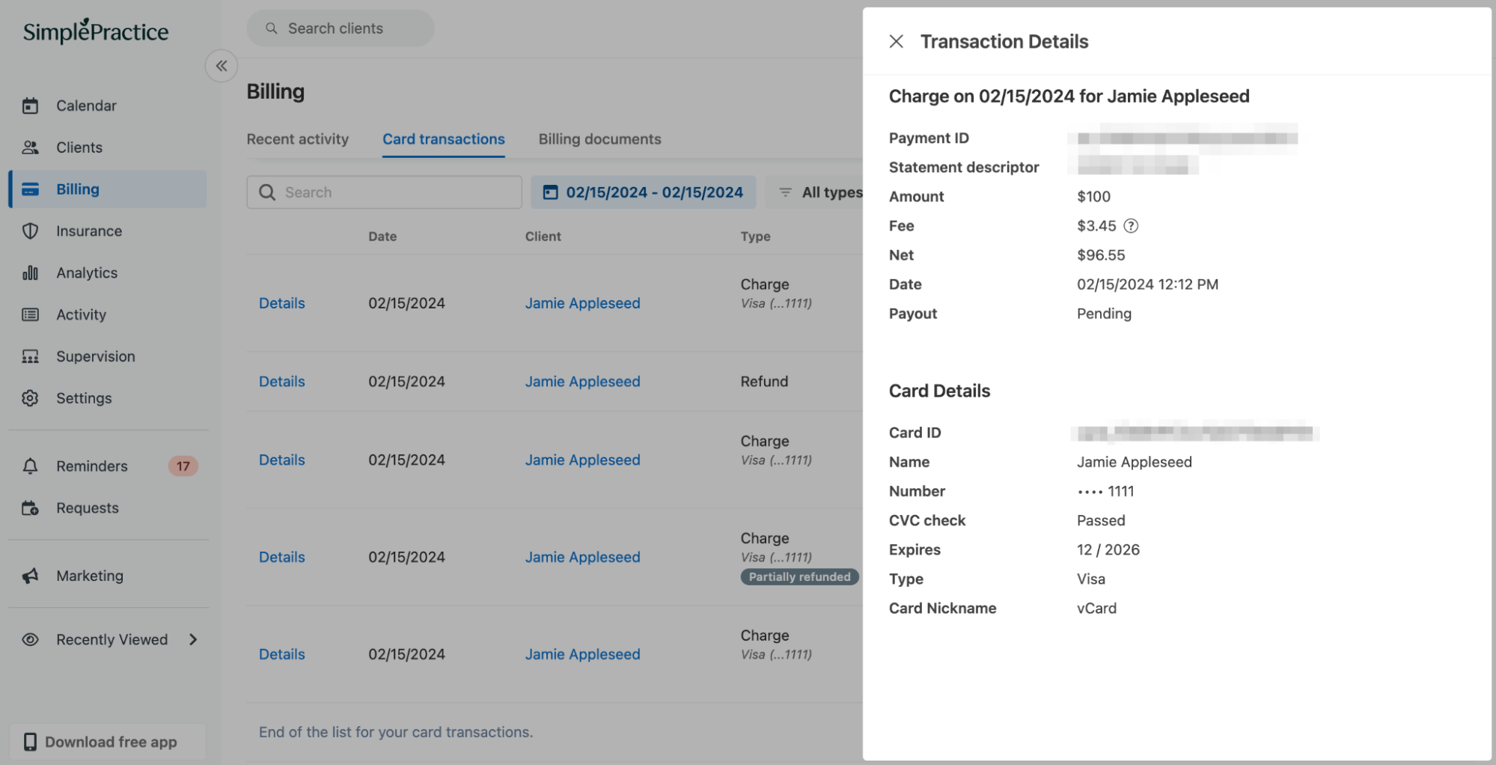Click the Search clients field
The image size is (1496, 765).
tap(341, 28)
